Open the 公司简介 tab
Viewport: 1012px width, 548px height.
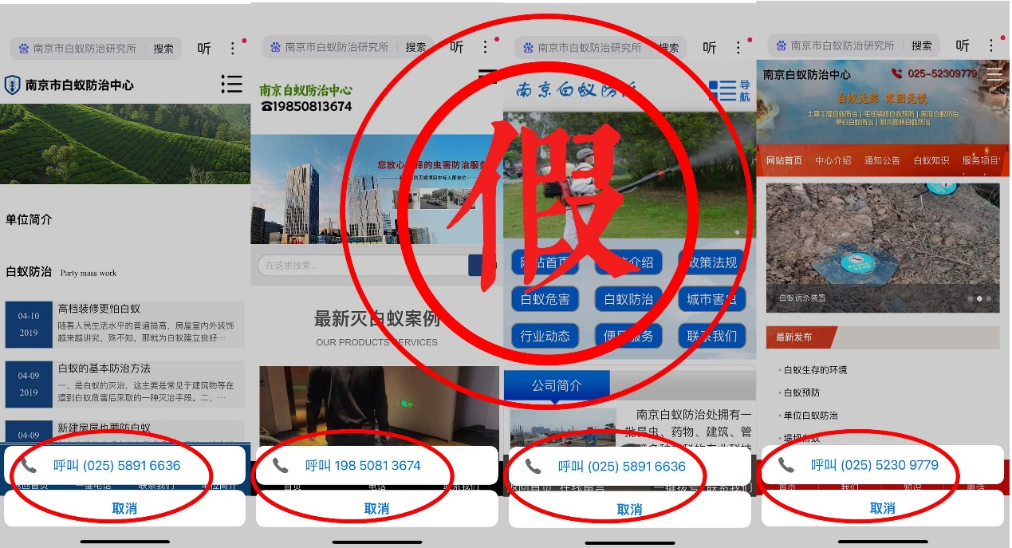click(x=557, y=385)
